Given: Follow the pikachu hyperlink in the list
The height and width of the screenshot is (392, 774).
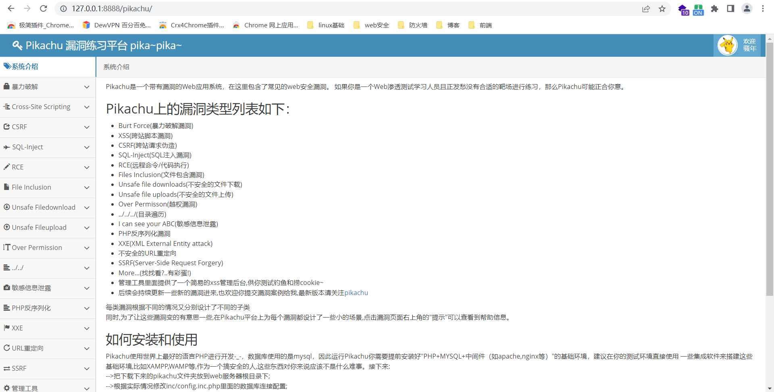Looking at the screenshot, I should point(356,293).
